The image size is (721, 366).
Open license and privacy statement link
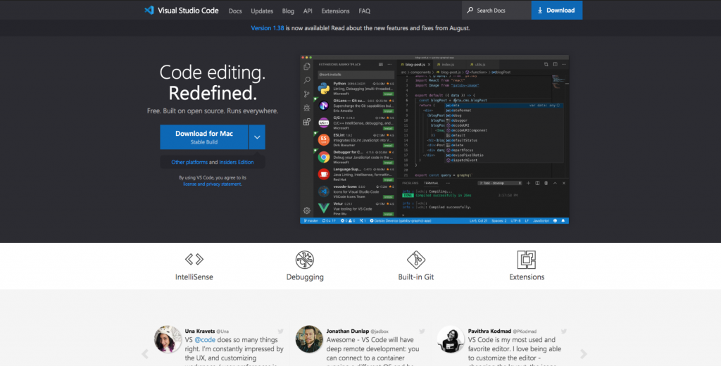coord(212,184)
